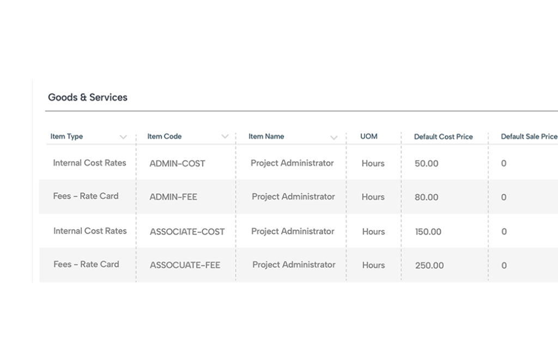Click the Default Cost Price column header

(x=443, y=137)
